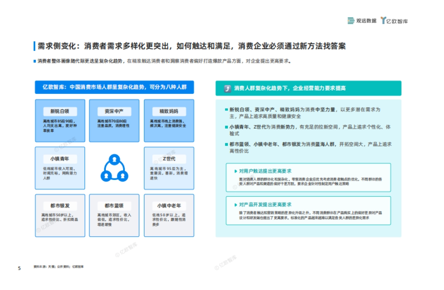Toggle the bullet beside 都市蓝领、小镇中老年 line

pos(227,144)
